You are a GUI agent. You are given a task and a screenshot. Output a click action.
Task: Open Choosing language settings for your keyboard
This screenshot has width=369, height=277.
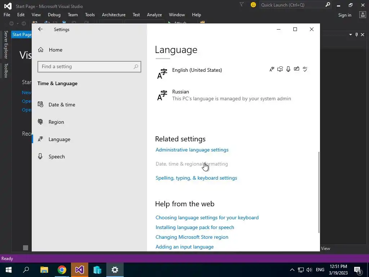click(x=207, y=217)
